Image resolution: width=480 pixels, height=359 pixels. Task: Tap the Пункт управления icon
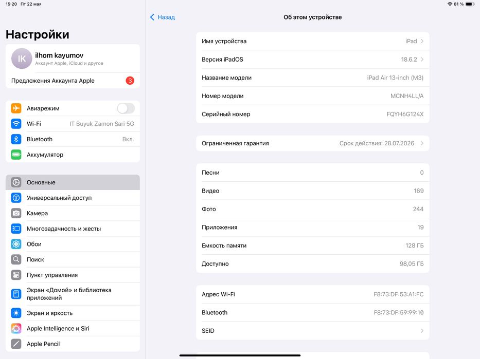pos(16,275)
